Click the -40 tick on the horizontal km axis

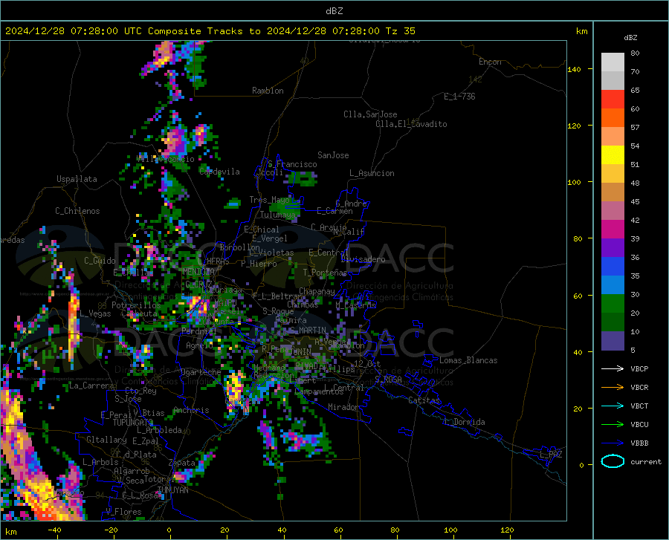[54, 530]
